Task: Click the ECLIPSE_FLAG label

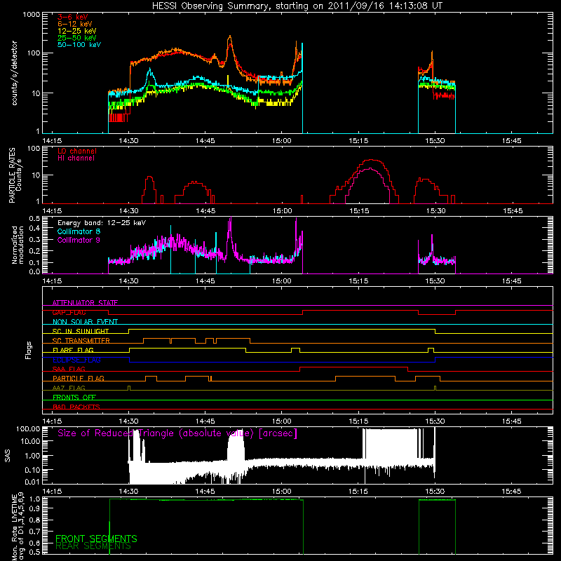Action: (76, 360)
